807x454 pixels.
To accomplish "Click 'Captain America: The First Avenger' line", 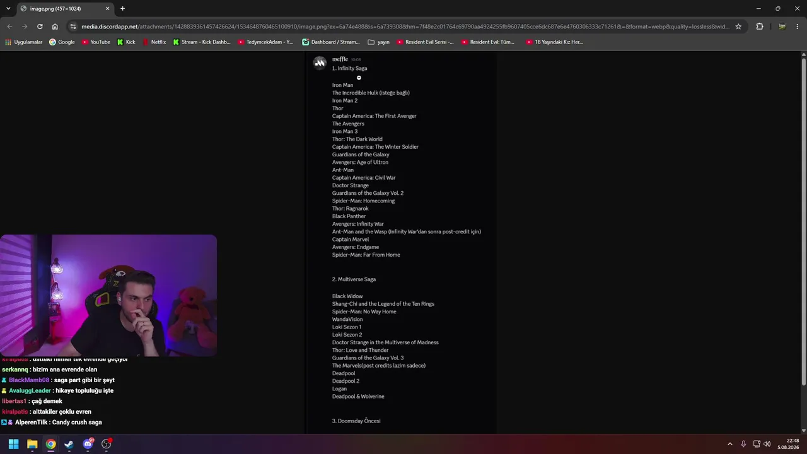I will click(374, 116).
